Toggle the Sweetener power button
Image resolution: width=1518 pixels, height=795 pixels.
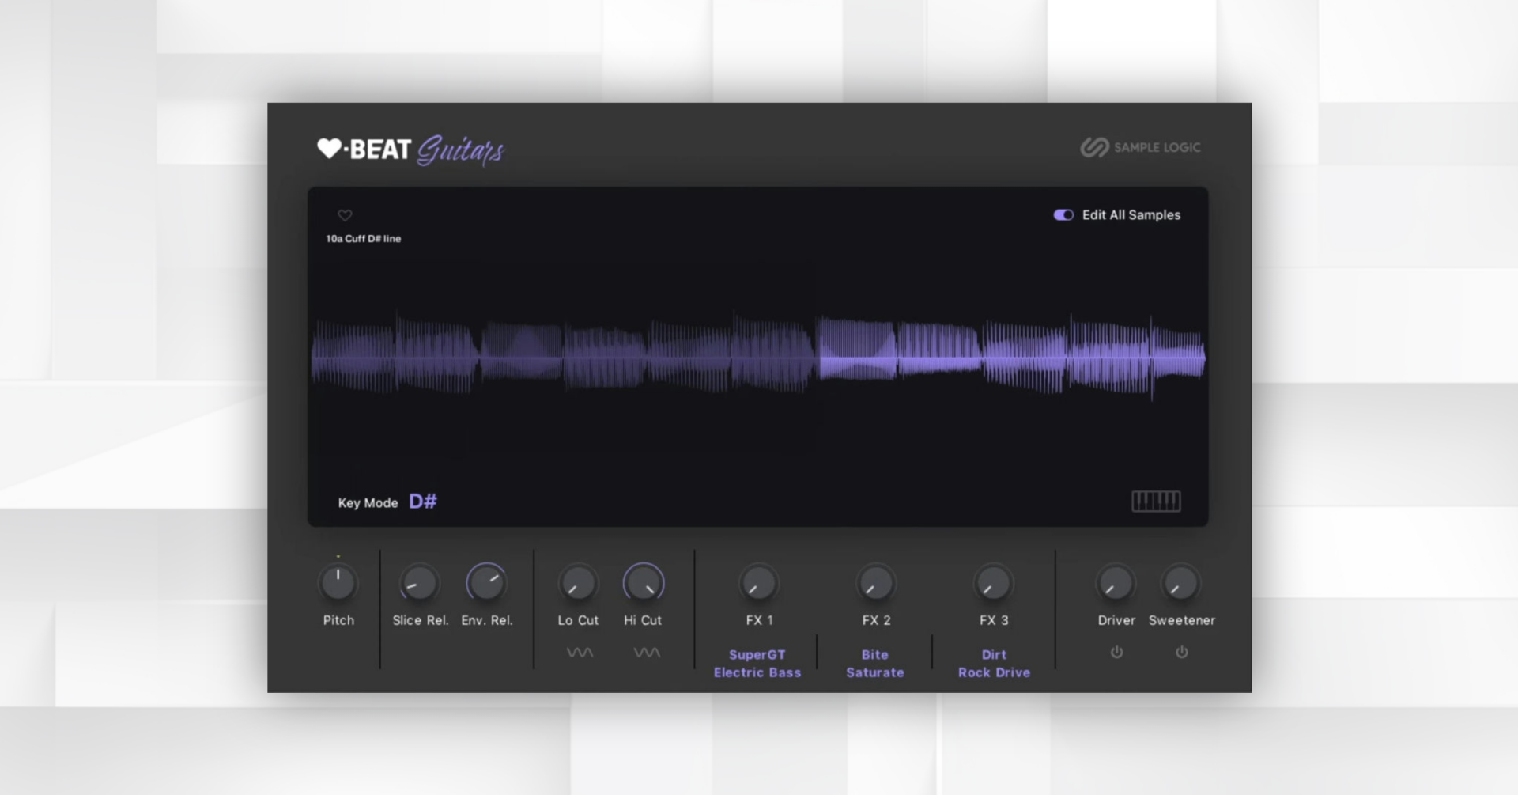click(1181, 653)
